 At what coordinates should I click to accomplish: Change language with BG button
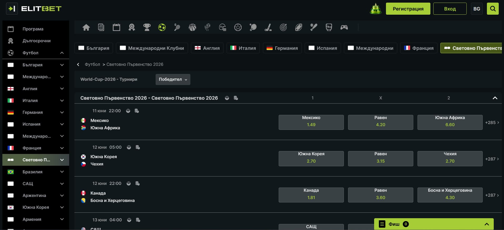coord(477,9)
